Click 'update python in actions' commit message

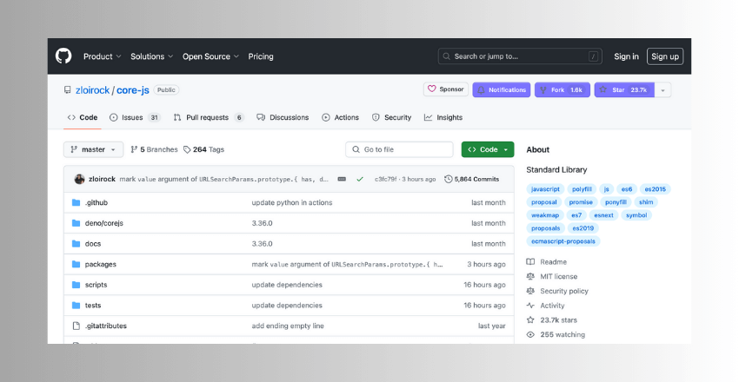coord(292,203)
